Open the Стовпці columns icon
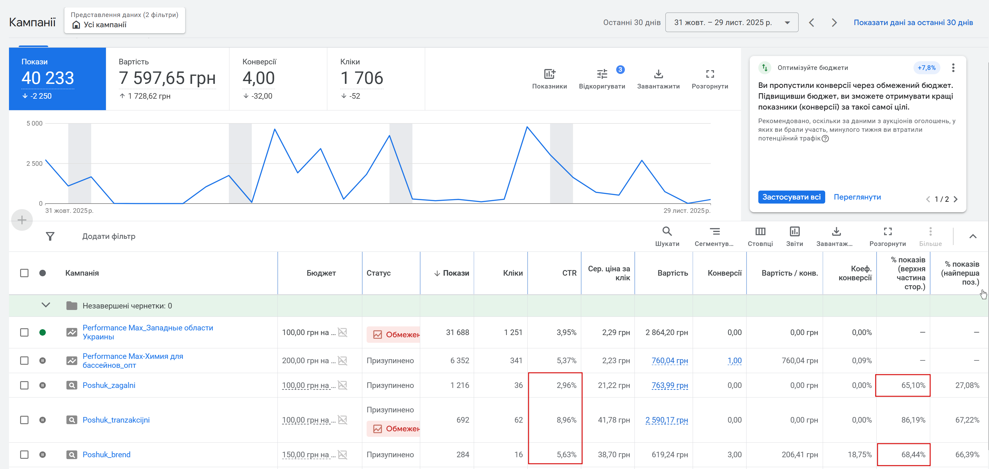989x469 pixels. (x=760, y=231)
